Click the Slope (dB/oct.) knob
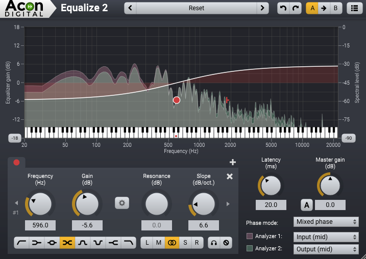366x259 pixels. click(204, 204)
